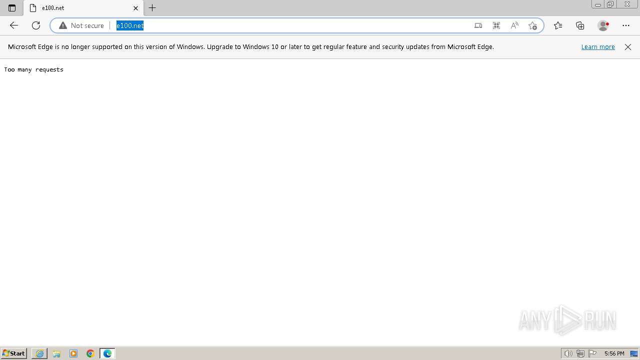Follow the Learn more link
The width and height of the screenshot is (640, 360).
(598, 47)
